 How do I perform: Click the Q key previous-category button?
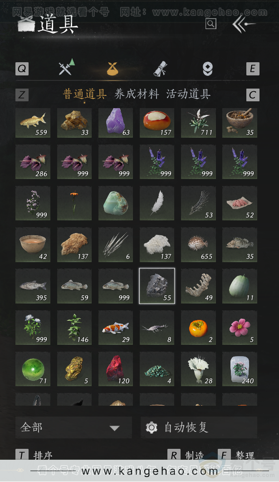22,69
